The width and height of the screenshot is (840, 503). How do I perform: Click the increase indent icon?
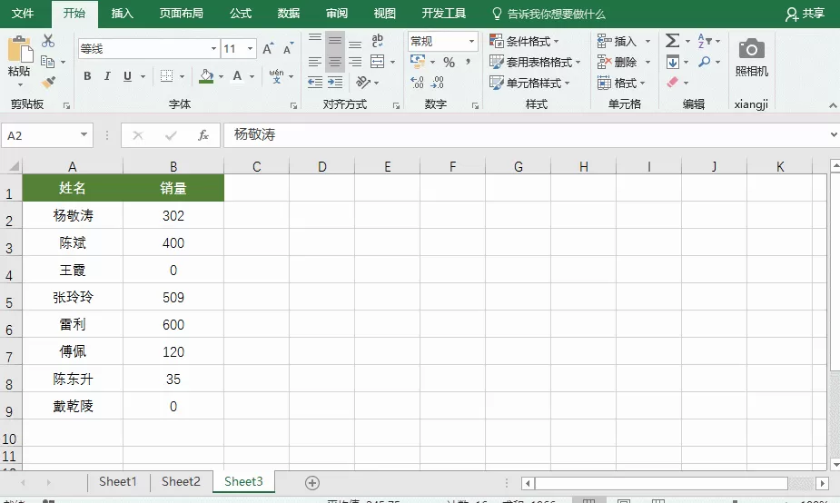335,82
